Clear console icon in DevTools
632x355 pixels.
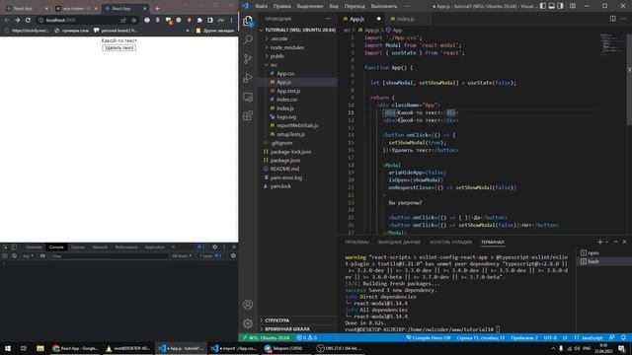coord(14,255)
